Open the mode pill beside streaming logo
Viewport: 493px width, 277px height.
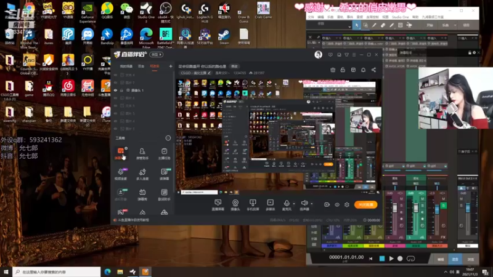[x=157, y=55]
